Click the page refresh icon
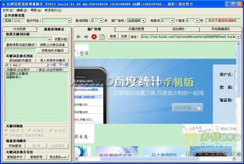244x164 pixels. click(x=102, y=37)
